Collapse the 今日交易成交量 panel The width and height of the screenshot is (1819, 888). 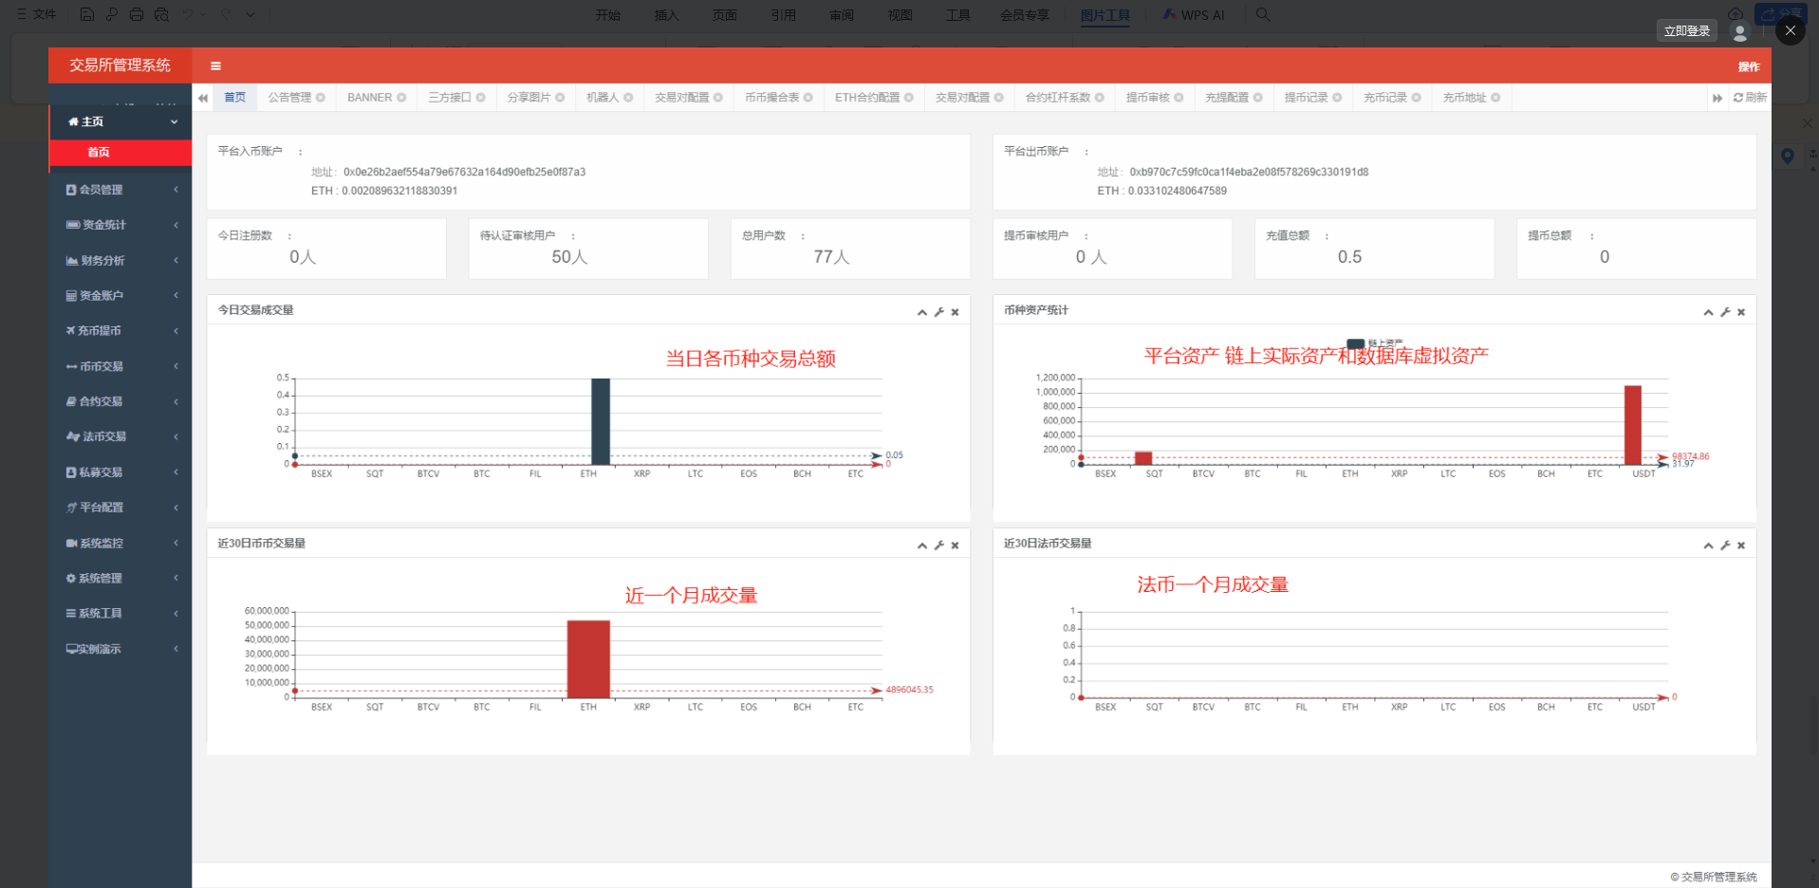tap(922, 312)
